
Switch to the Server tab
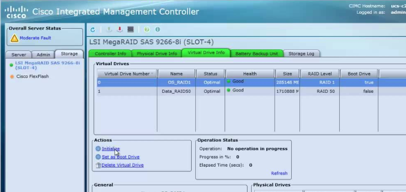(18, 55)
